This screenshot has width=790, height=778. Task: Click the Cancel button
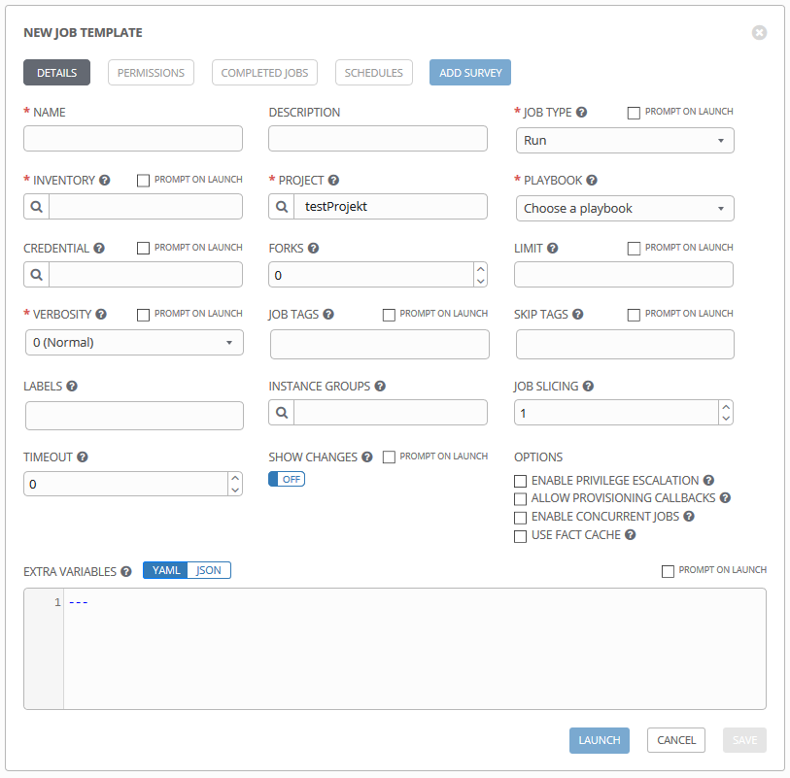tap(676, 740)
